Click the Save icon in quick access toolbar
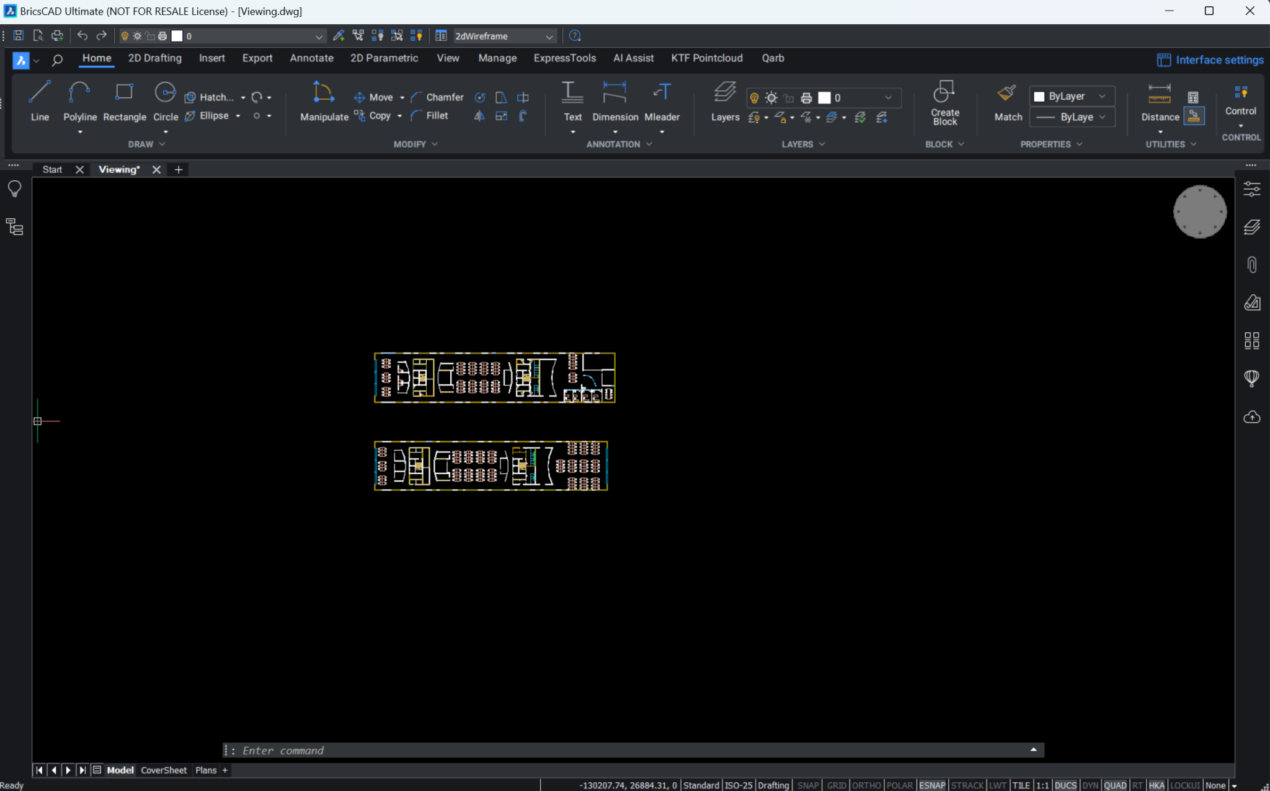The image size is (1270, 791). point(19,36)
